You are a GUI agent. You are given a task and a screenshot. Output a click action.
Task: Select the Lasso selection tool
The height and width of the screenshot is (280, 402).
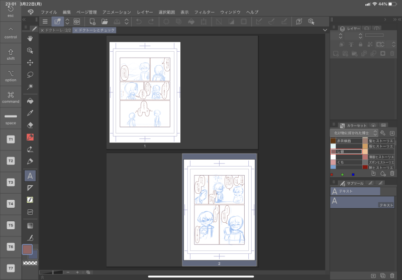click(x=30, y=75)
